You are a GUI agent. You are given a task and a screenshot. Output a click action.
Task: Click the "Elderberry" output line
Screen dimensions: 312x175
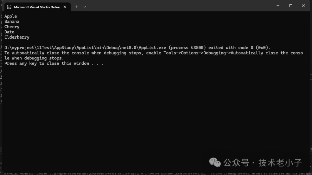coord(17,37)
